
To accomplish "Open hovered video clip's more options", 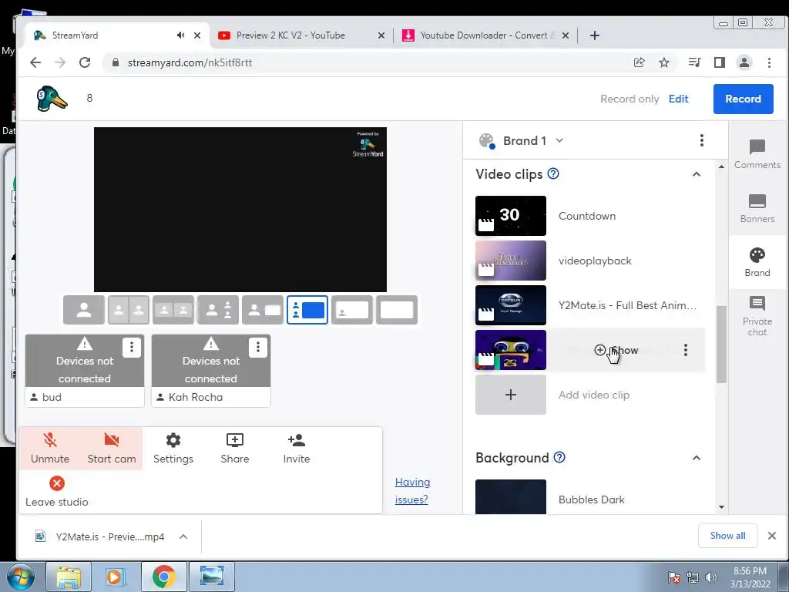I will pyautogui.click(x=685, y=351).
